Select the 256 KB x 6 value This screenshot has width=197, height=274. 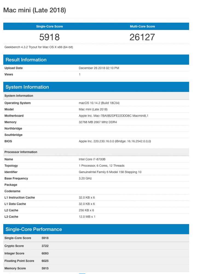pyautogui.click(x=86, y=210)
